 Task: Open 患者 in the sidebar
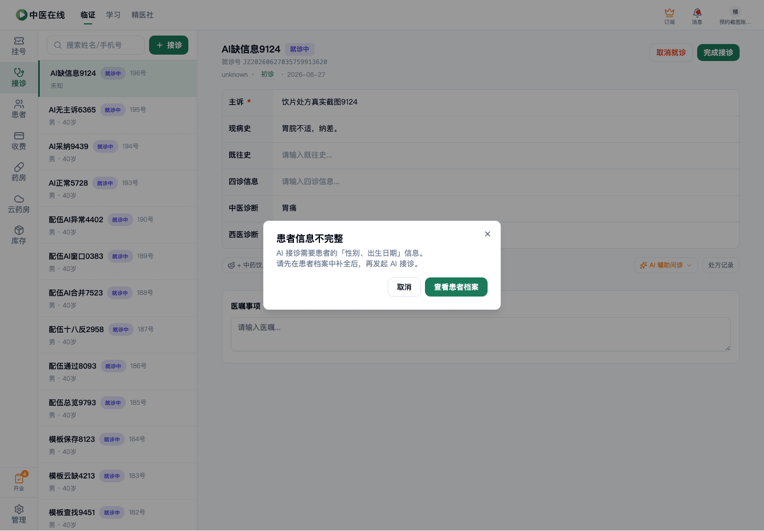(19, 109)
